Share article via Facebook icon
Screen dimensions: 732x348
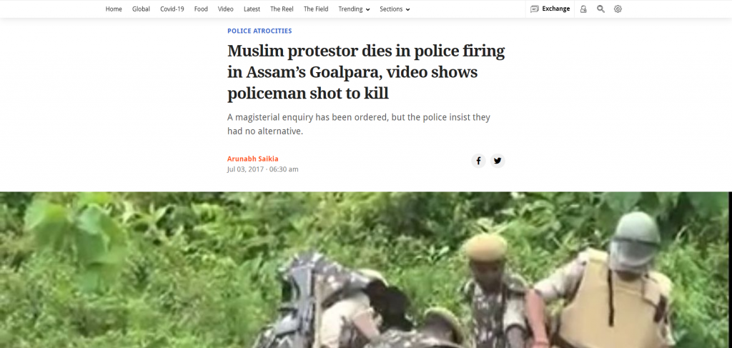[478, 161]
